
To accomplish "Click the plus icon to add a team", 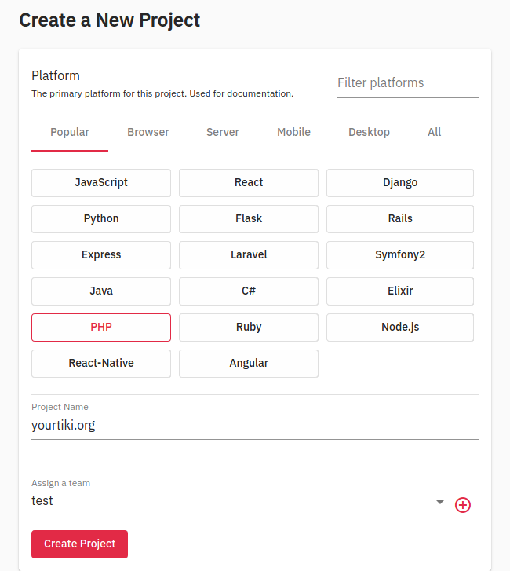I will click(463, 505).
